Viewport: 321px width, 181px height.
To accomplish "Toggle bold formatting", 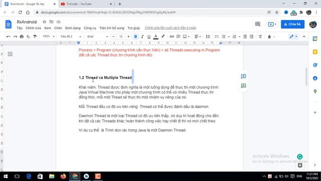I will tap(135, 37).
